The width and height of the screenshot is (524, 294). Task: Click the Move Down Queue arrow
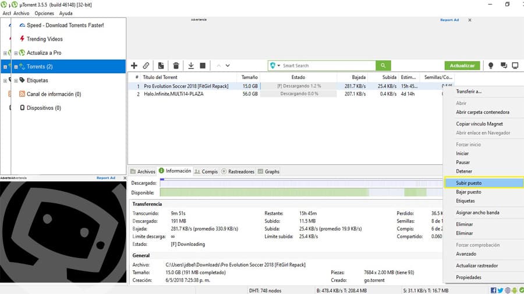tap(228, 66)
